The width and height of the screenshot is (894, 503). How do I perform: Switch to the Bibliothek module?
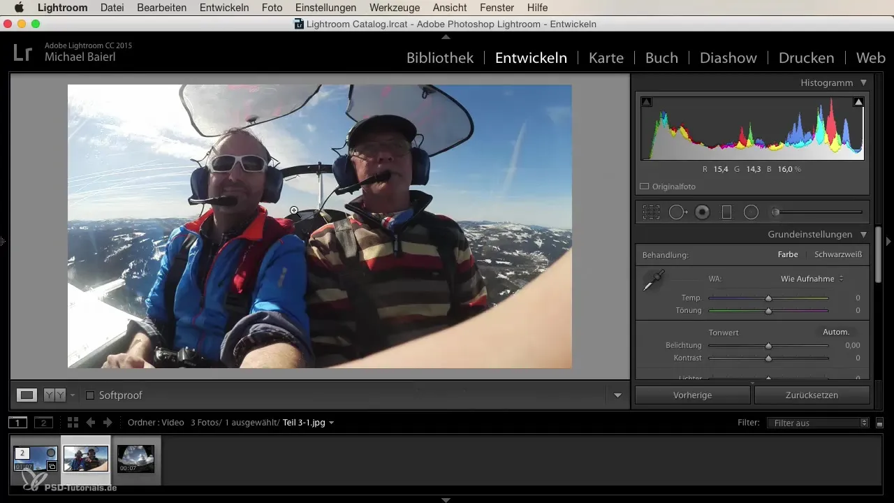(x=440, y=58)
